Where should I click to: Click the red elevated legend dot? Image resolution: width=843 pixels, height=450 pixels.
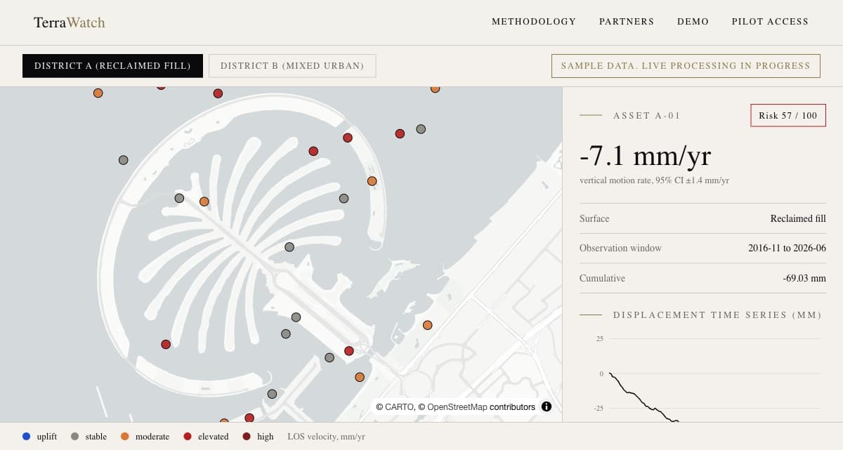188,436
